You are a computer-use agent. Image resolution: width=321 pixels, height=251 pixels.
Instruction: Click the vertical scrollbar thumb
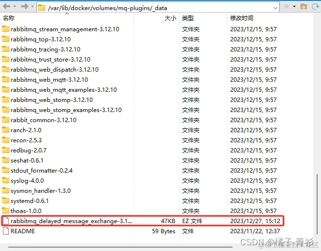click(x=317, y=204)
